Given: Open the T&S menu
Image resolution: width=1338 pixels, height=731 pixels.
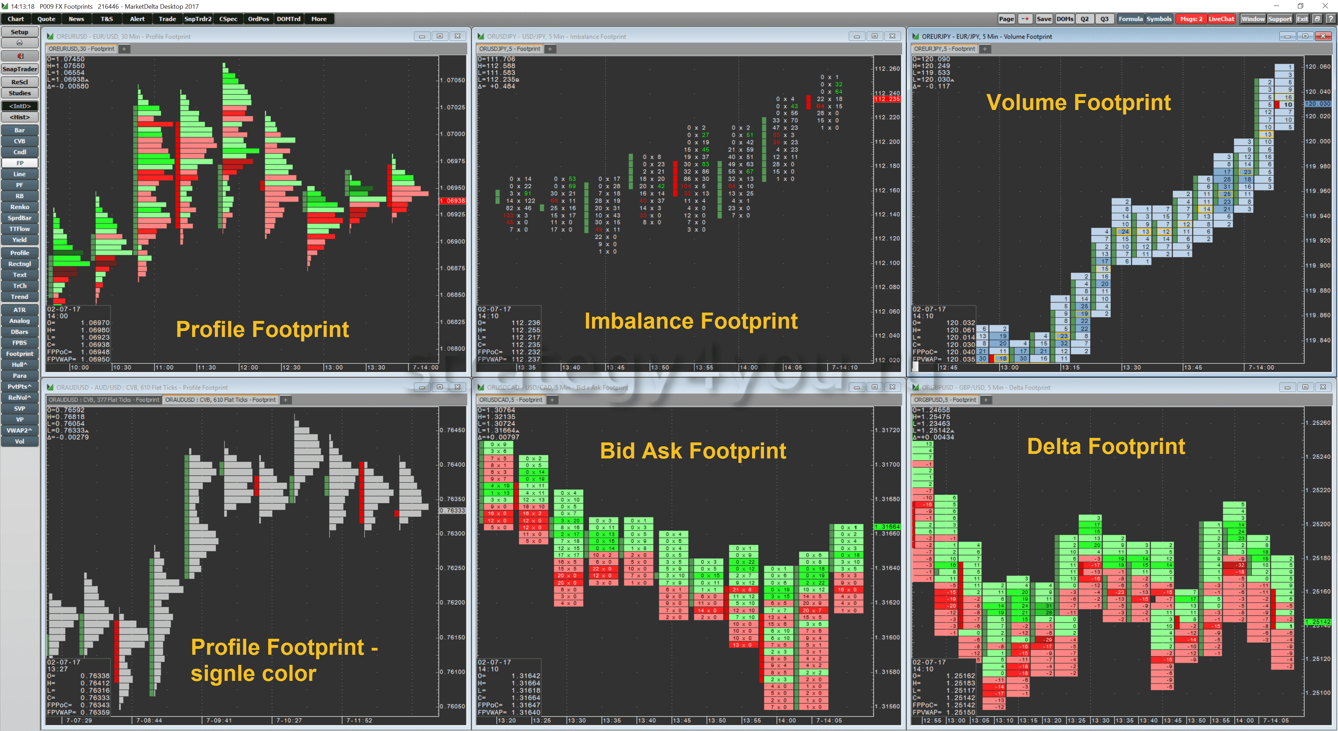Looking at the screenshot, I should 107,19.
